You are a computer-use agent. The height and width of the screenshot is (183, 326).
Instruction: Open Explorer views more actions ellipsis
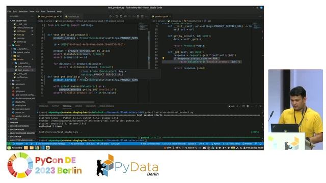click(32, 16)
